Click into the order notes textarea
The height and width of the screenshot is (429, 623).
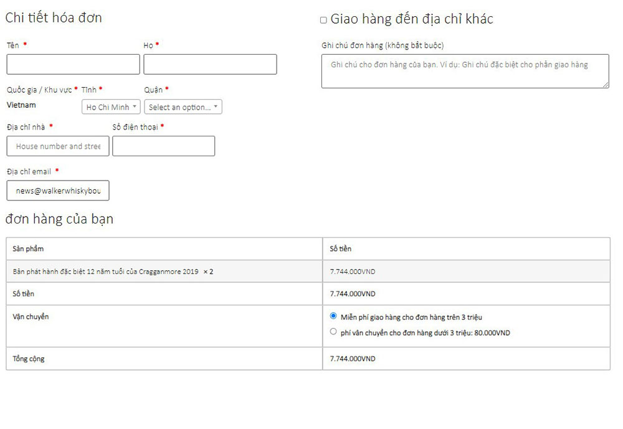465,72
